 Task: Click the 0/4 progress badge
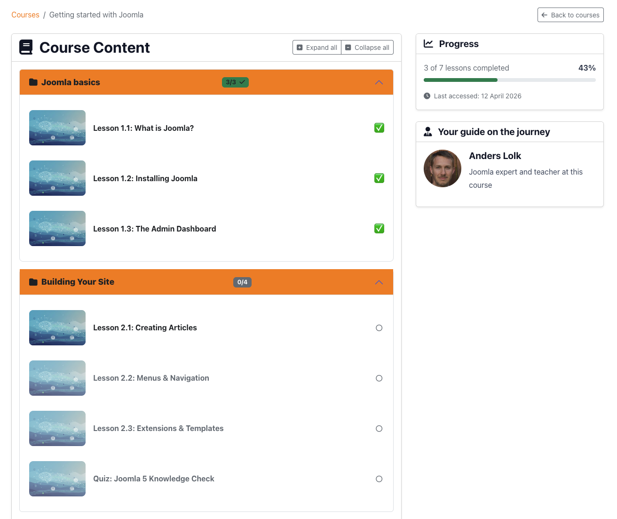(242, 282)
